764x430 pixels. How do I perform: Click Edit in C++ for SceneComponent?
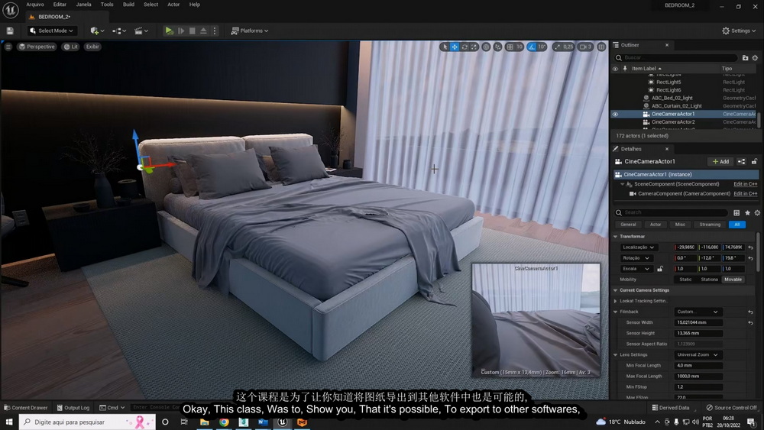pos(746,184)
